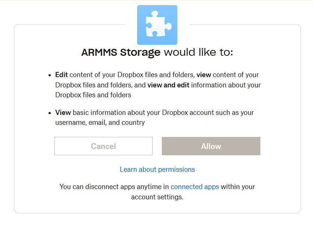The height and width of the screenshot is (243, 313).
Task: Click the second permission bullet marker
Action: tap(50, 113)
